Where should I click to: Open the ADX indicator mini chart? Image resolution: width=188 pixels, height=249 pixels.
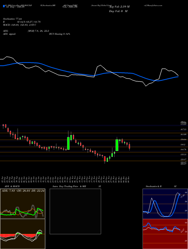[23, 204]
